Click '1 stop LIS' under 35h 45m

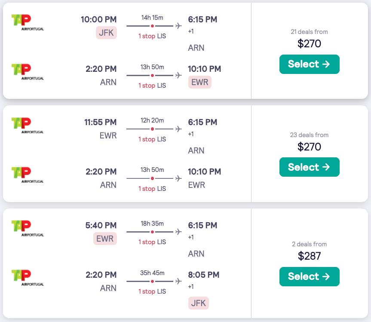click(152, 291)
